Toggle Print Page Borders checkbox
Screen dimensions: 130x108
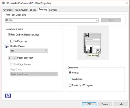12,64
